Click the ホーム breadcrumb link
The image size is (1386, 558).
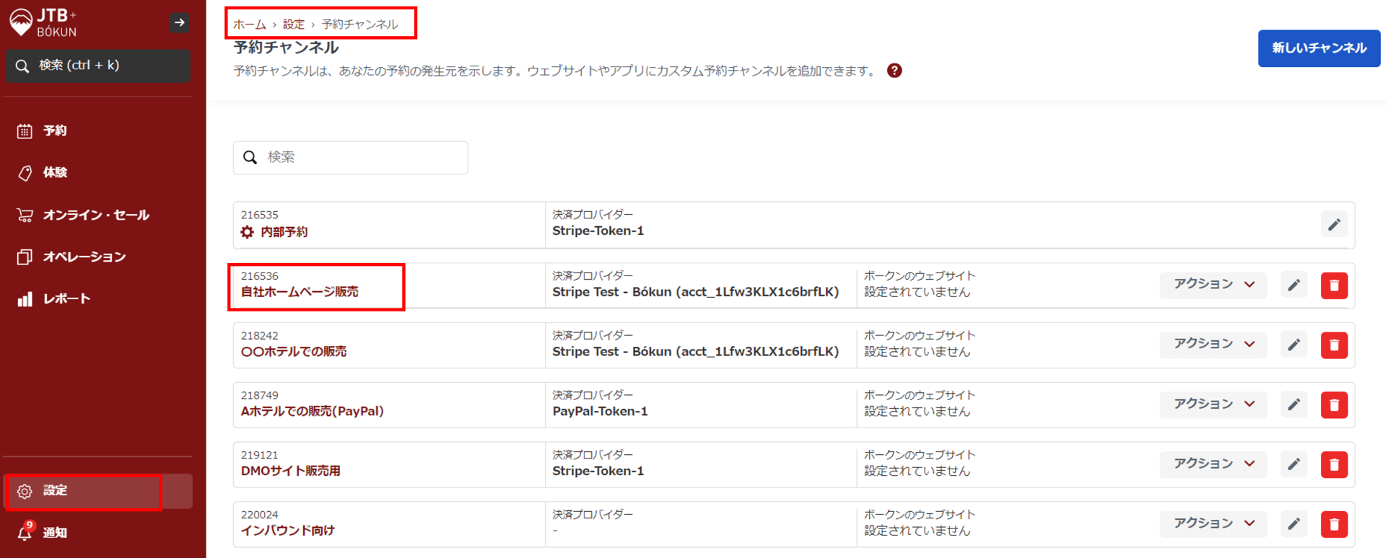tap(249, 25)
